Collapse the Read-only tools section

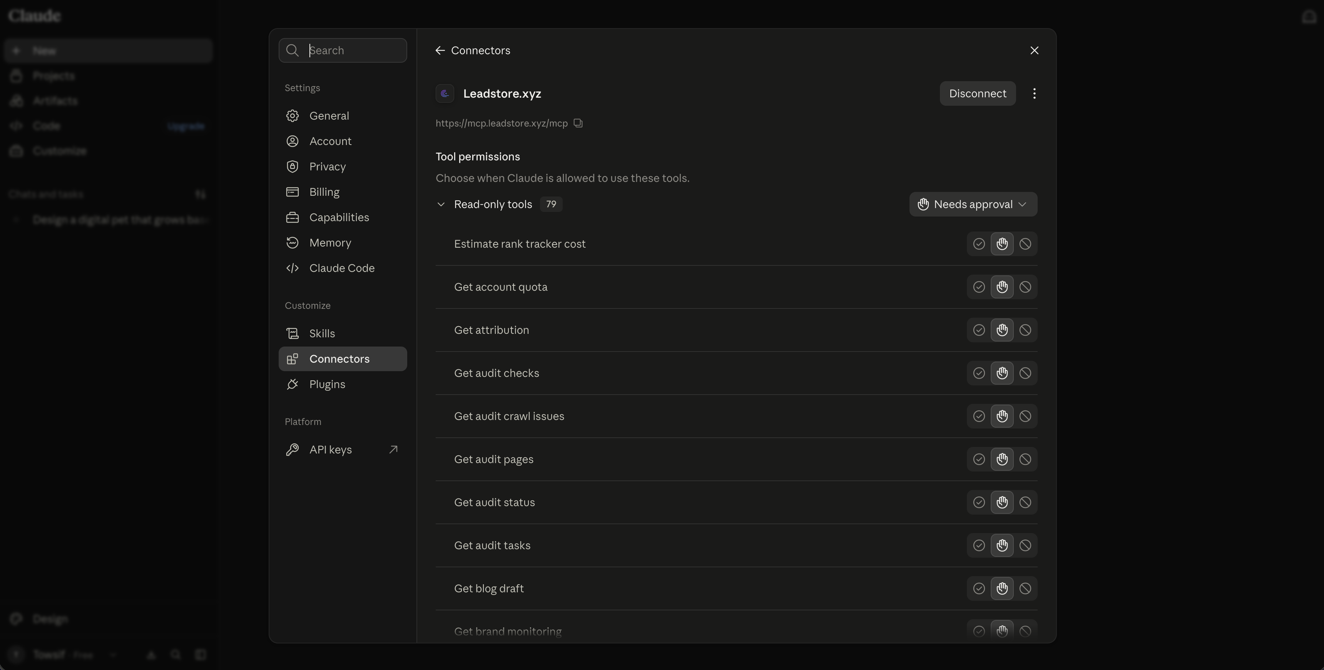point(440,205)
